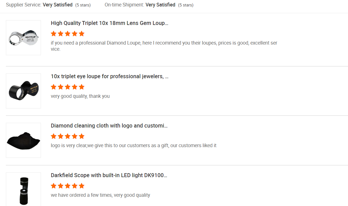Click the "On-time Shipment: Very Satisfied" rating text

(140, 5)
